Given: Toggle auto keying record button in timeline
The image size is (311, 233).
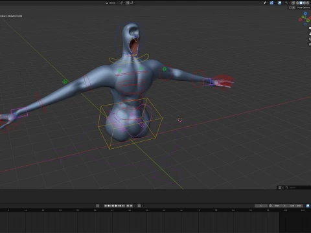Looking at the screenshot, I should (x=97, y=206).
